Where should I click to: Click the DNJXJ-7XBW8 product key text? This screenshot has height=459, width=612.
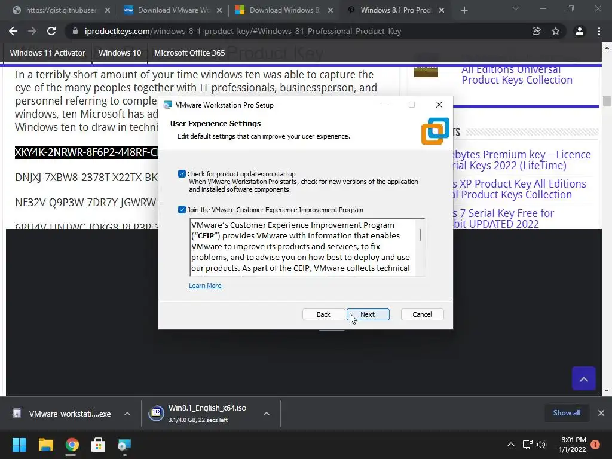86,177
